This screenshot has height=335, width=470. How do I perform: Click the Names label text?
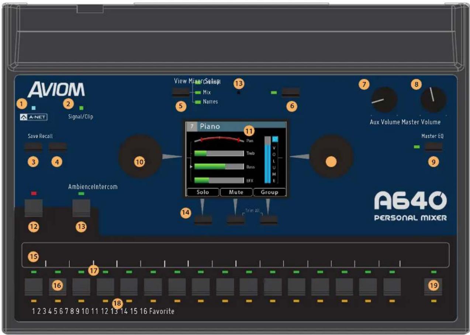[210, 102]
